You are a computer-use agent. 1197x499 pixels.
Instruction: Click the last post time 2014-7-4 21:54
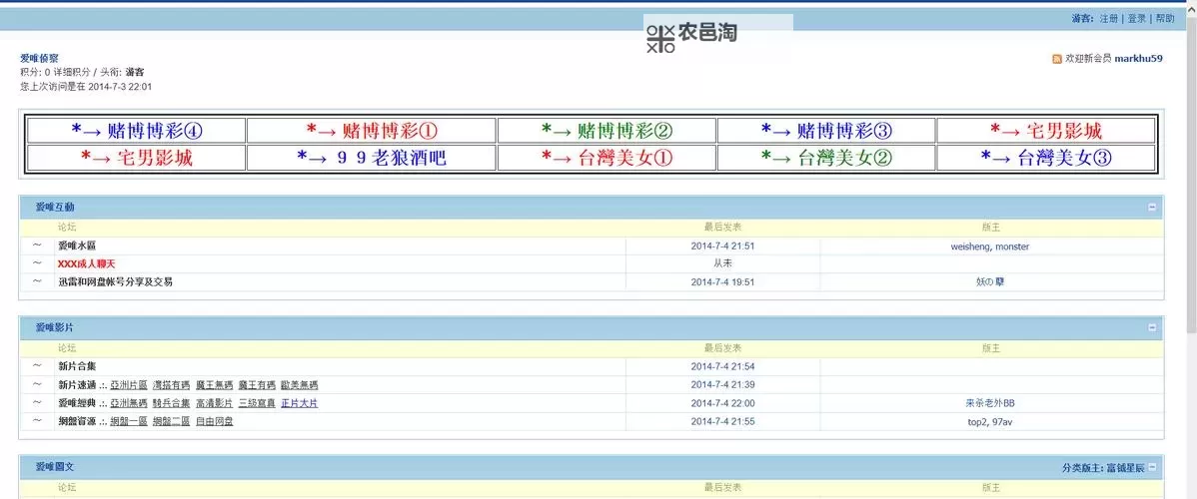pos(723,366)
